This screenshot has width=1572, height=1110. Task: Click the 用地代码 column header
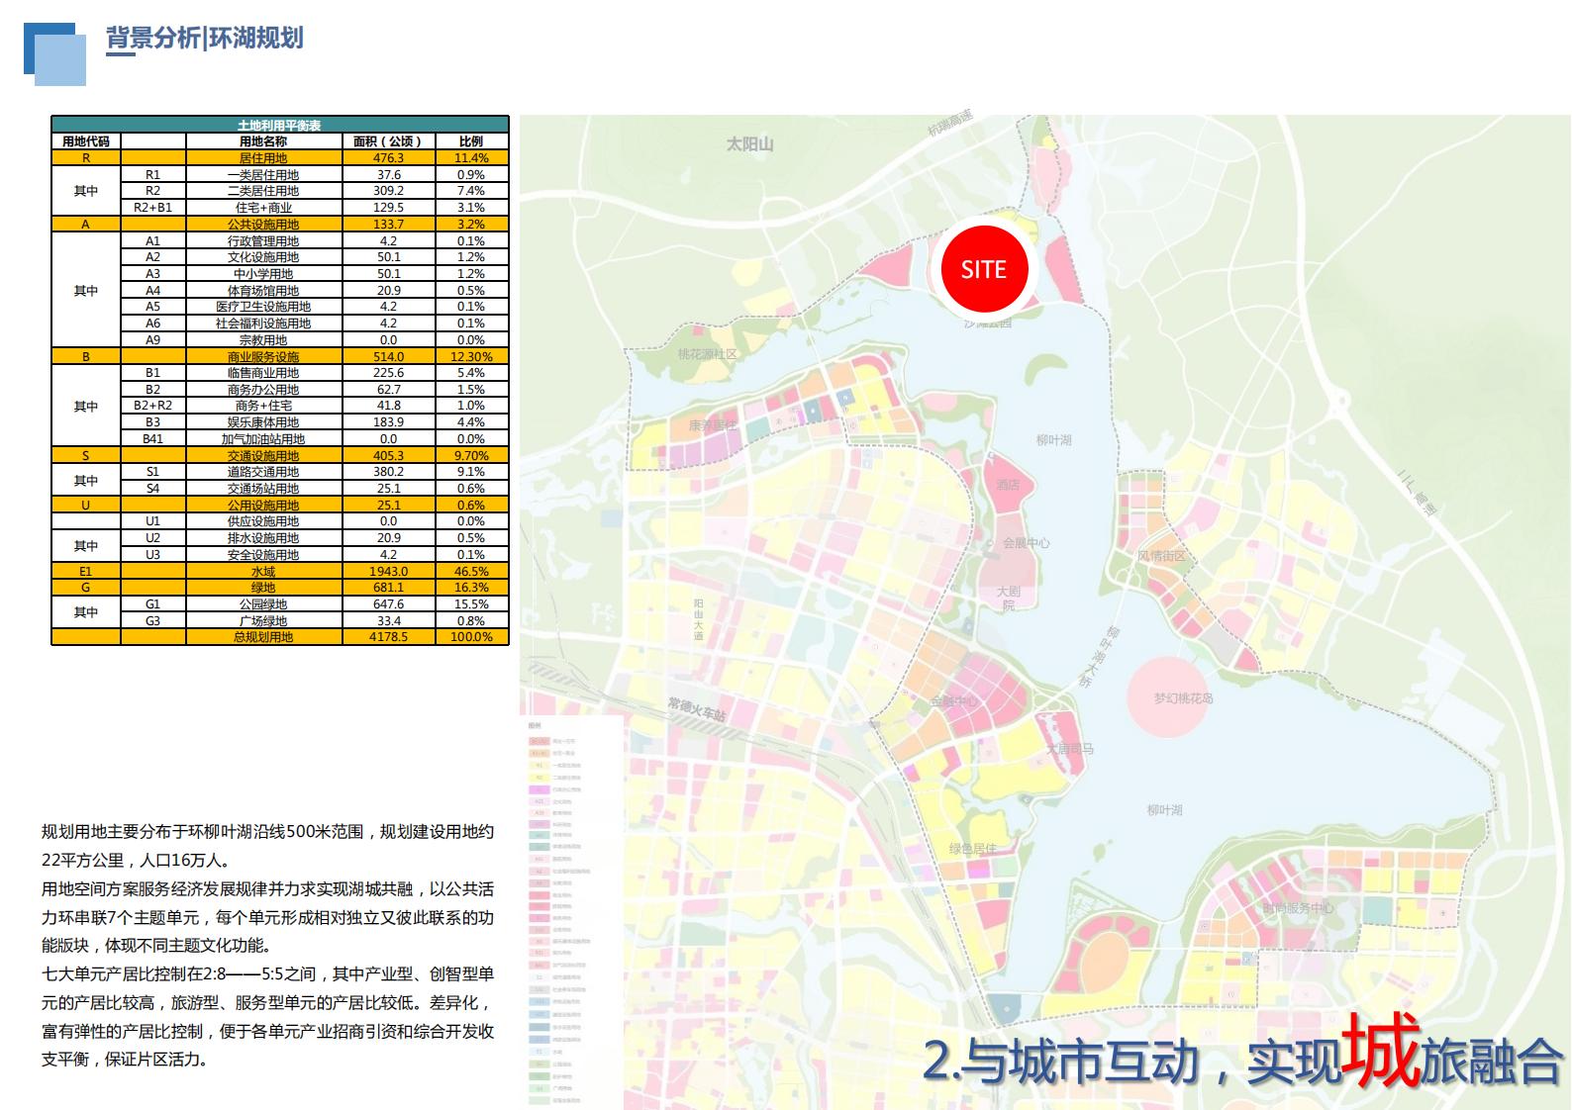tap(86, 141)
